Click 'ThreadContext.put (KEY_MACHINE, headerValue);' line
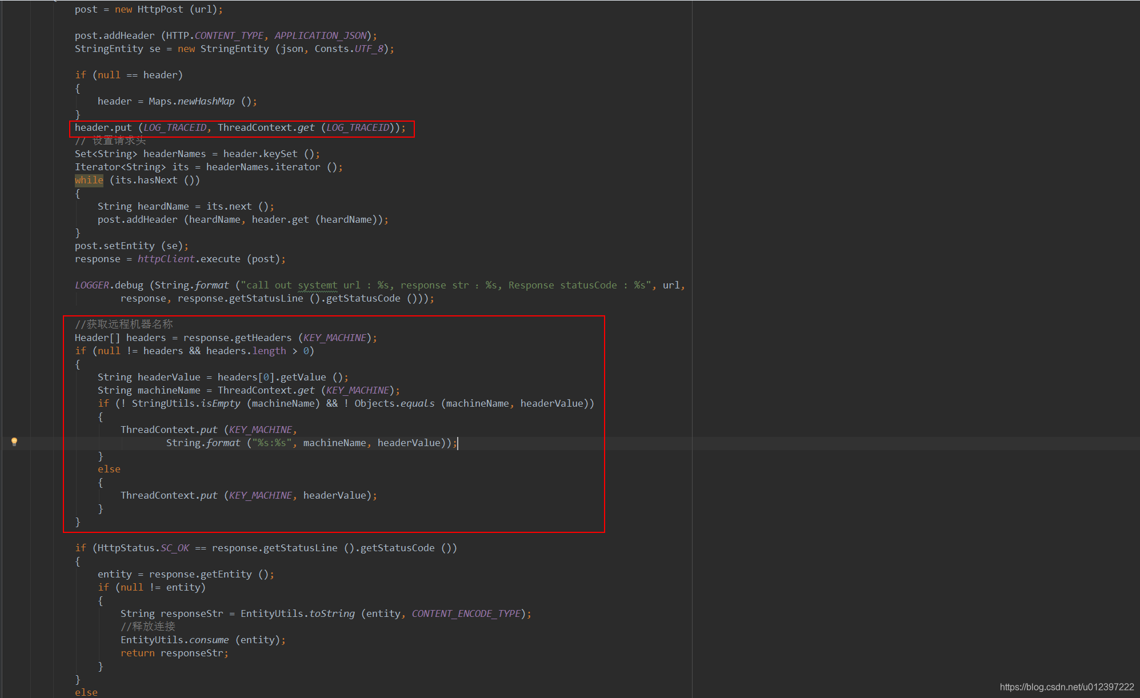 (x=249, y=495)
